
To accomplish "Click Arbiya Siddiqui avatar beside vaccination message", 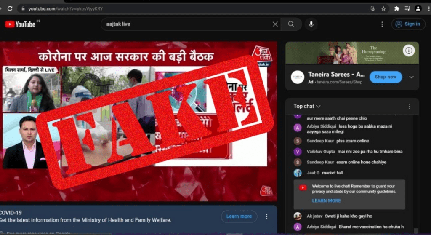I will tap(298, 227).
